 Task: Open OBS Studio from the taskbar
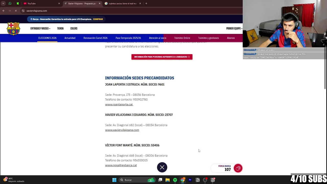[x=205, y=180]
